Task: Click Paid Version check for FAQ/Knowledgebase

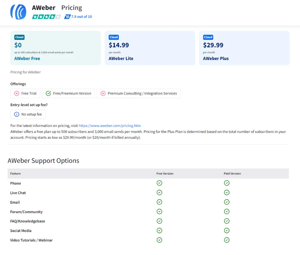Action: click(227, 221)
